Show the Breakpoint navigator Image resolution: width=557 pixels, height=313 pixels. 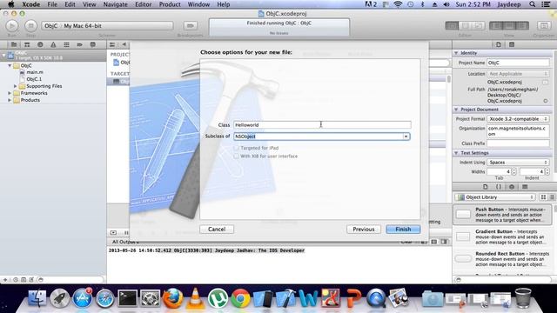(x=79, y=44)
